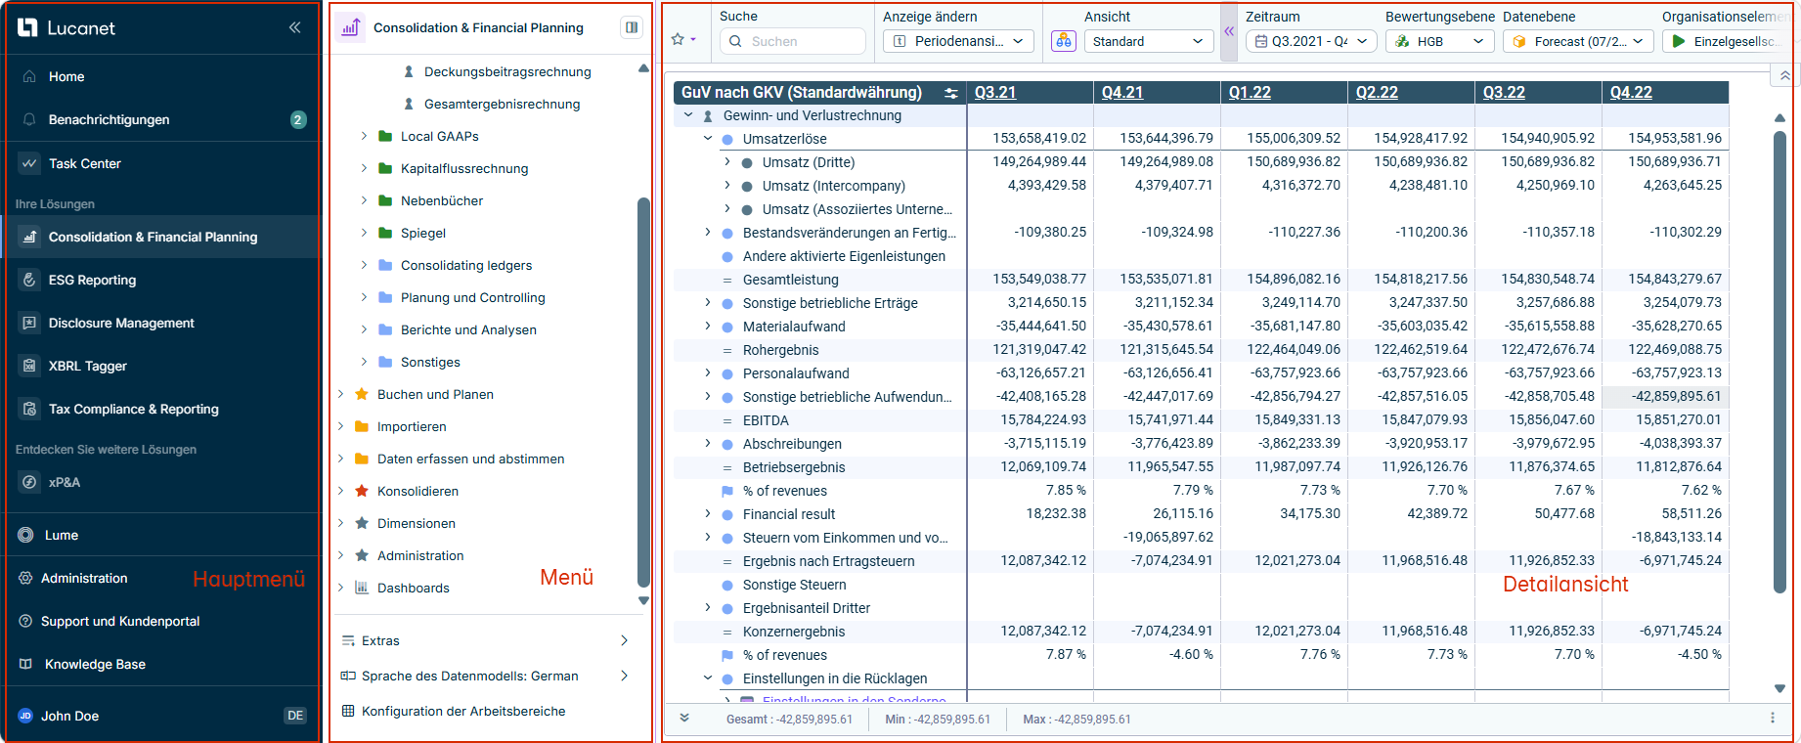Open Administration in the dark main menu
This screenshot has height=743, width=1801.
84,578
